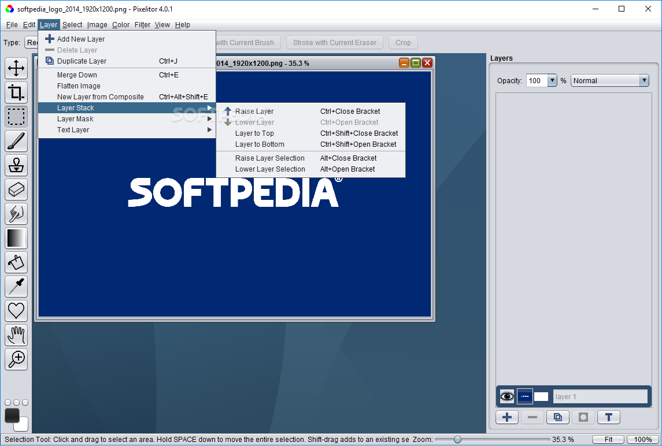This screenshot has width=662, height=446.
Task: Click delete layer minus button in Layers panel
Action: 532,417
